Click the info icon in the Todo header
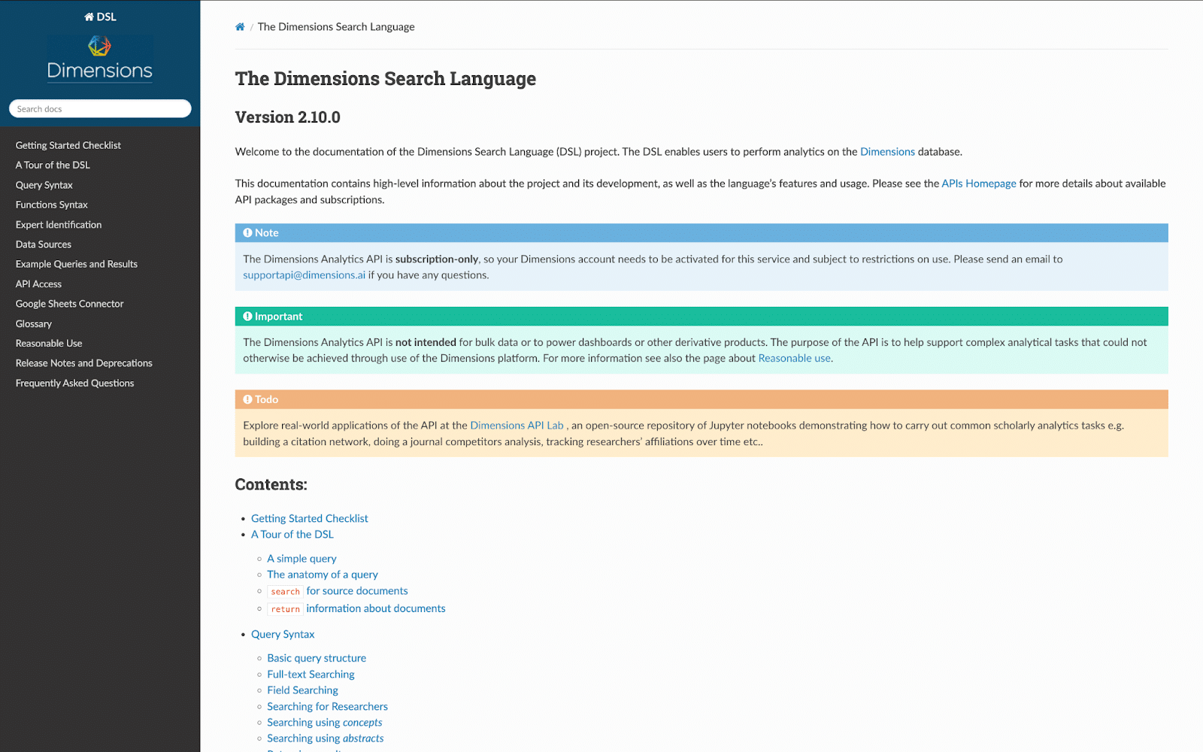1203x752 pixels. click(x=247, y=399)
